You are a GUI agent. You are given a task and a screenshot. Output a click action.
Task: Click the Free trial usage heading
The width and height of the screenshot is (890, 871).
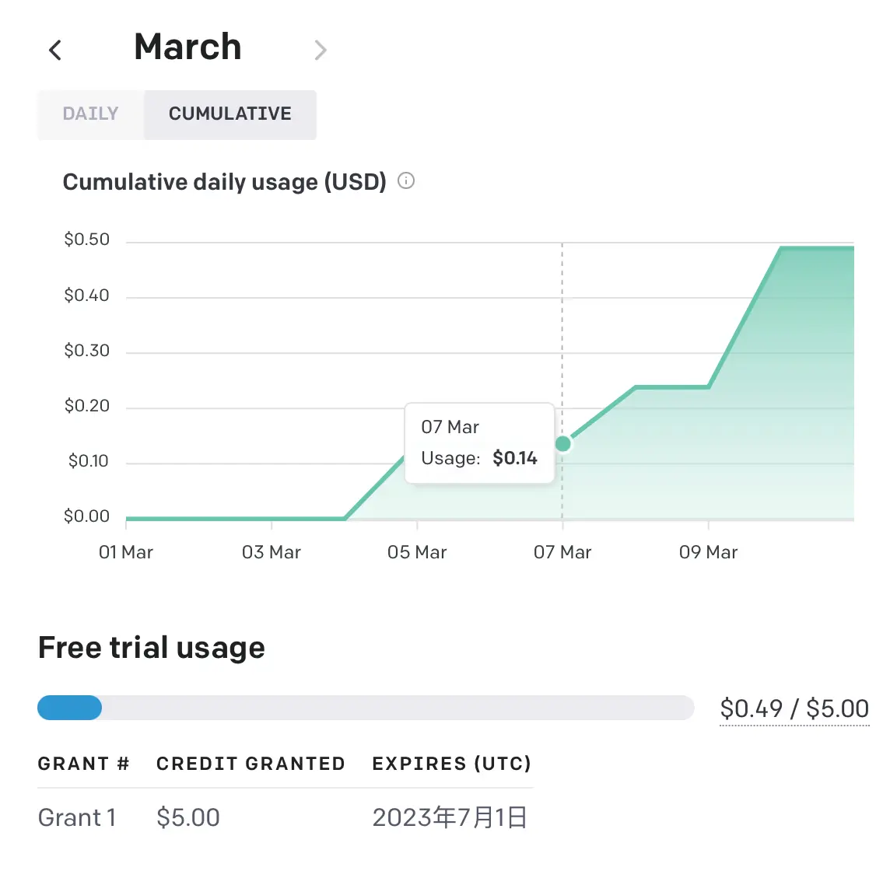(152, 647)
